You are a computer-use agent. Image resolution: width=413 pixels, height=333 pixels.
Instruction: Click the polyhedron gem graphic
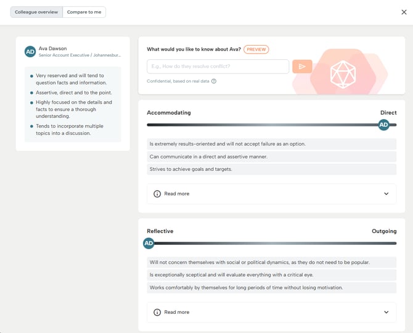[x=343, y=74]
